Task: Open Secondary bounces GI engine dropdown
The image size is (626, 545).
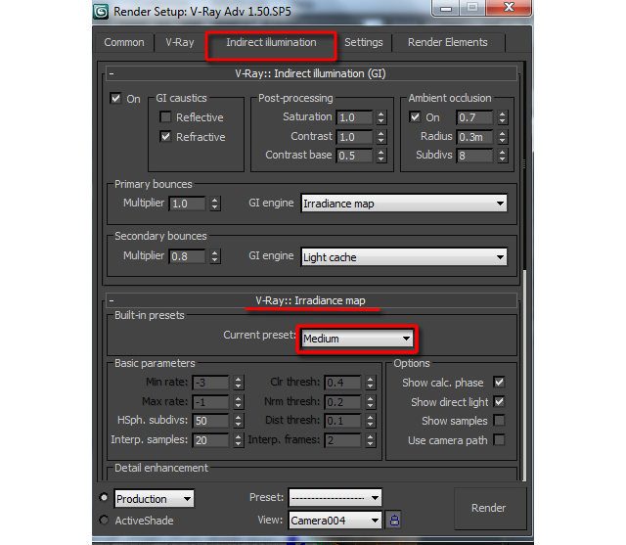Action: click(x=404, y=257)
